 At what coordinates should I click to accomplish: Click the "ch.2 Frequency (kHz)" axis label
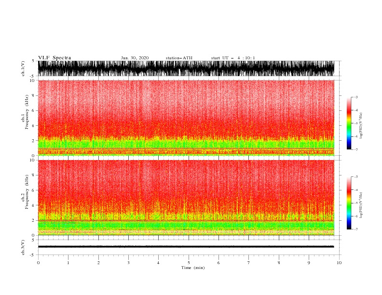[x=25, y=192]
